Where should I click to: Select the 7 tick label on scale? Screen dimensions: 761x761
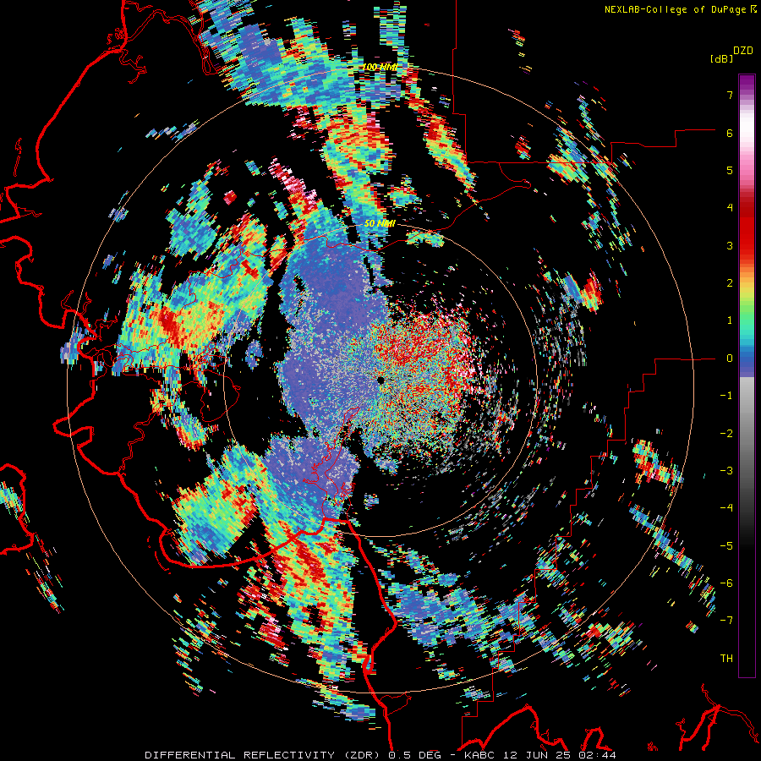coord(730,95)
